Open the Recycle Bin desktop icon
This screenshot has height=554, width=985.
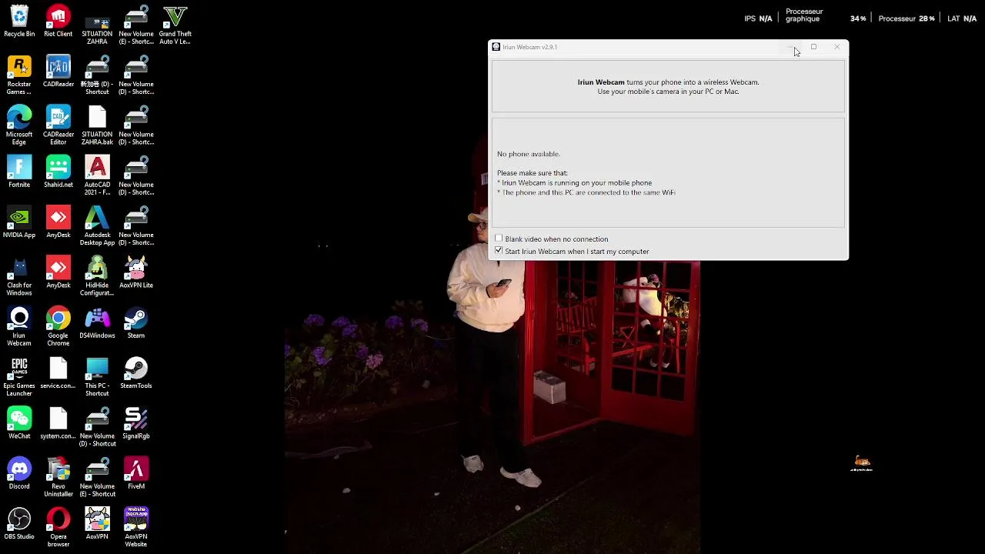[19, 22]
